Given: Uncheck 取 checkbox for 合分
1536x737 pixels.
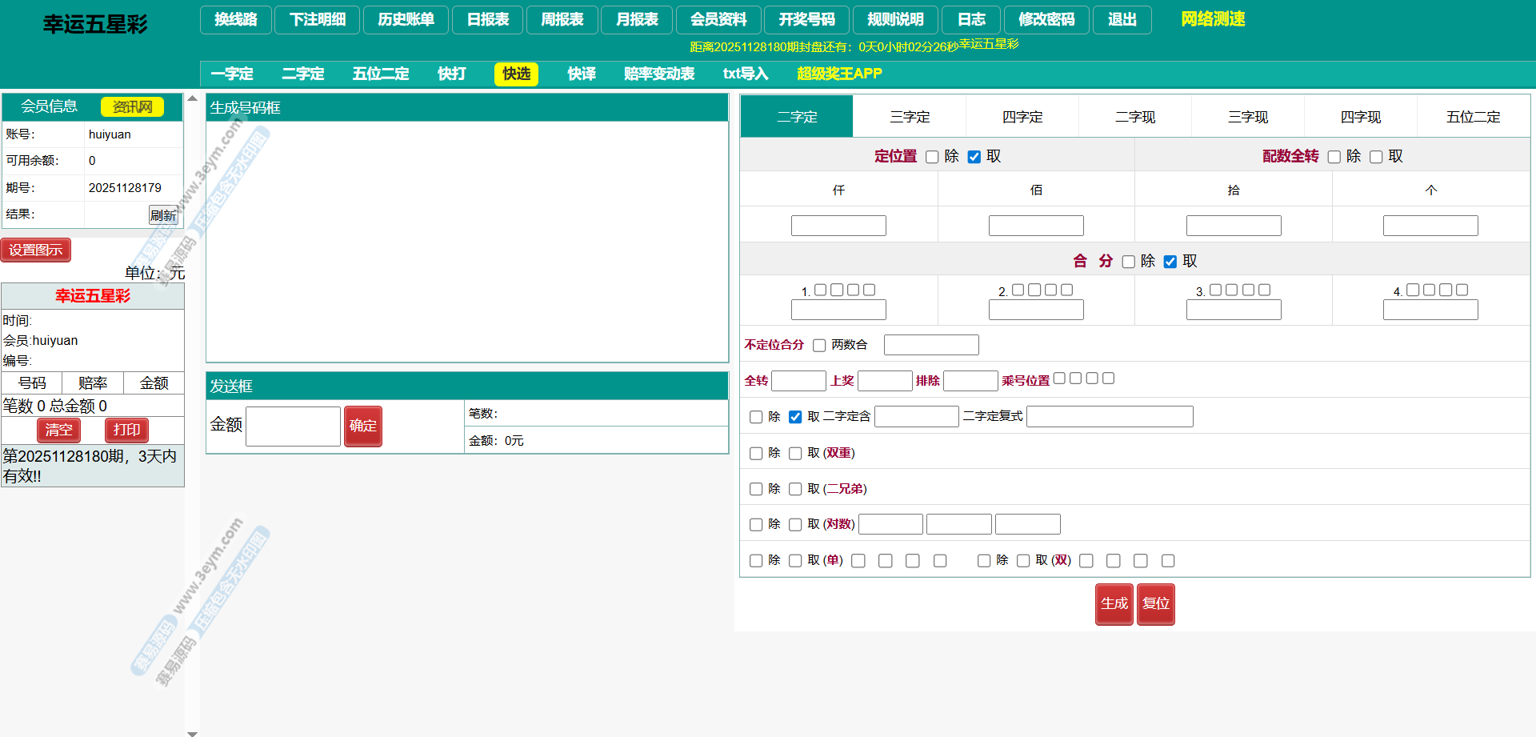Looking at the screenshot, I should coord(1170,262).
